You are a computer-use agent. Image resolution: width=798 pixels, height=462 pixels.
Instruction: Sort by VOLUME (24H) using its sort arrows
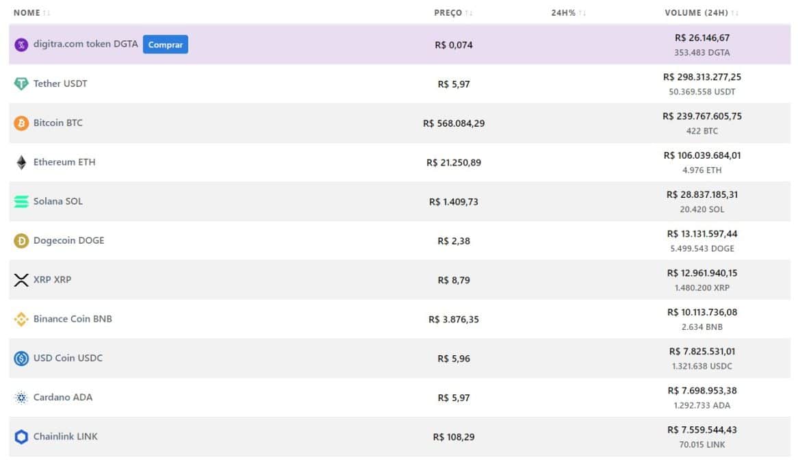pos(734,13)
